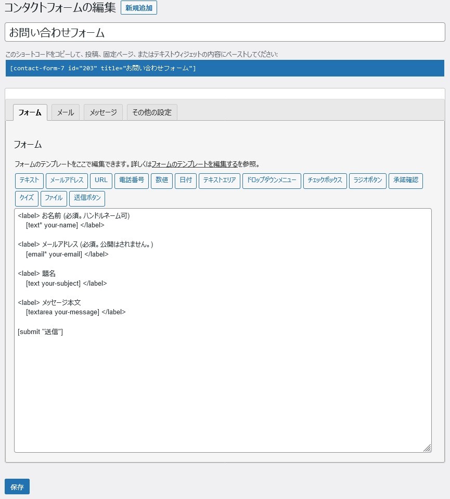Insert a クイズ tag
The height and width of the screenshot is (499, 450).
point(27,199)
